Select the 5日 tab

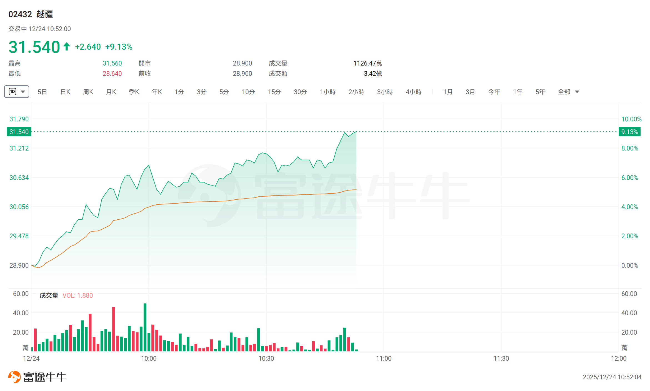(x=42, y=92)
